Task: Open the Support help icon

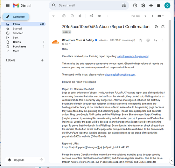Action: coord(135,6)
